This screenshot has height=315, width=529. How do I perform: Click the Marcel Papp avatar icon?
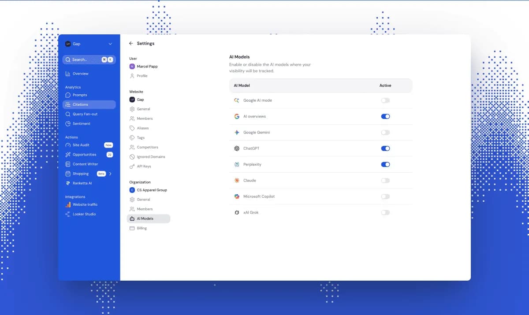click(x=132, y=67)
